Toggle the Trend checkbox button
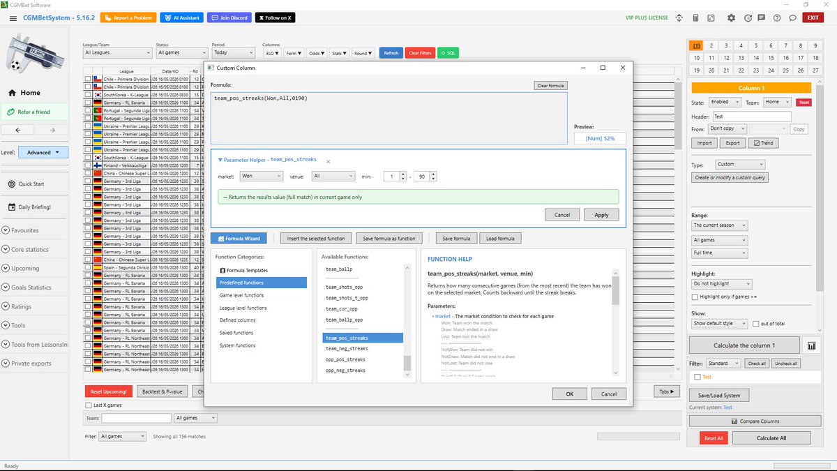 pos(763,143)
